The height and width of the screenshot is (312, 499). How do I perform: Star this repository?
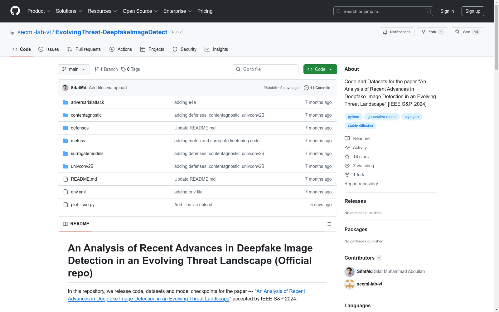467,32
